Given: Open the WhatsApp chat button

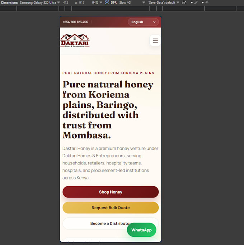Looking at the screenshot, I should [141, 230].
